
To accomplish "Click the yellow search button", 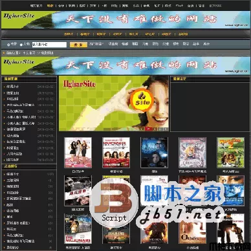I will (78, 45).
